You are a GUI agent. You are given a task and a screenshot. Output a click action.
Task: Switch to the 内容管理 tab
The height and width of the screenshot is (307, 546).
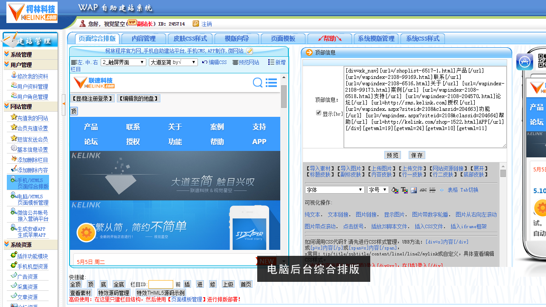pos(144,39)
